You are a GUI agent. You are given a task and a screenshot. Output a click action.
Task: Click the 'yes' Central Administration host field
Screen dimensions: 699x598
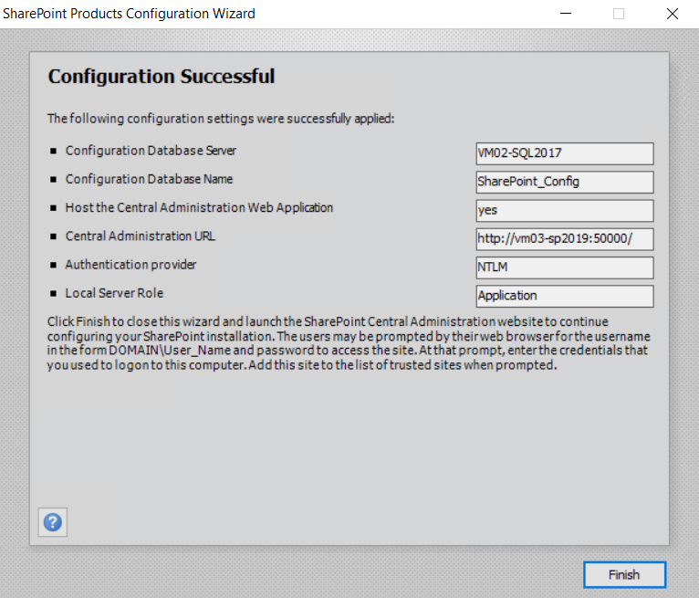tap(565, 211)
